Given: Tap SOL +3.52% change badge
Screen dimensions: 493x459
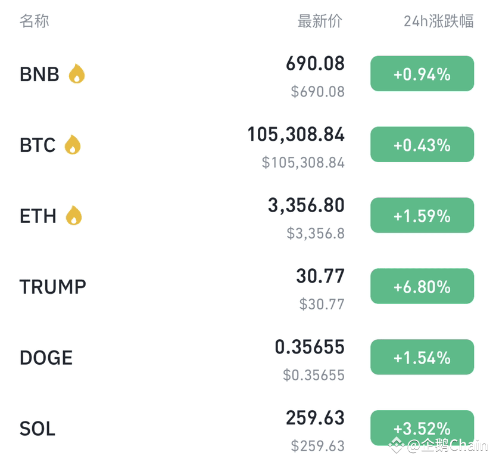Looking at the screenshot, I should pos(422,428).
